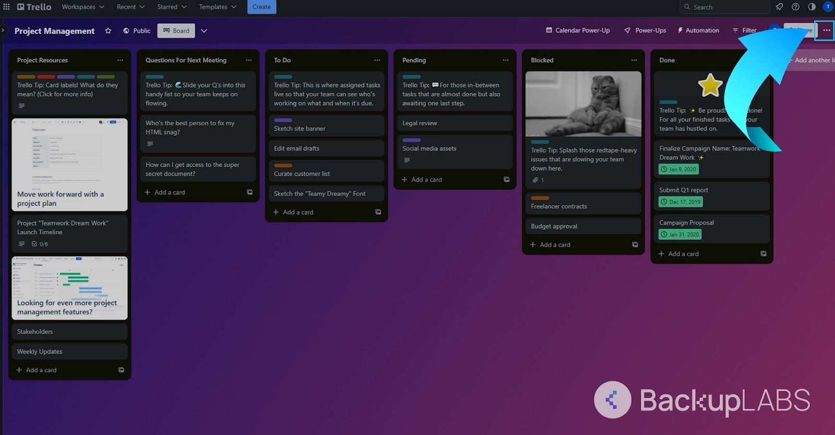This screenshot has height=435, width=835.
Task: Open Questions For Next Meeting list actions
Action: tap(248, 60)
